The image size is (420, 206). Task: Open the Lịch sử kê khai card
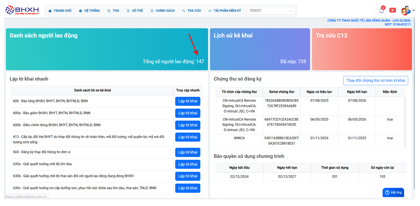coord(260,49)
